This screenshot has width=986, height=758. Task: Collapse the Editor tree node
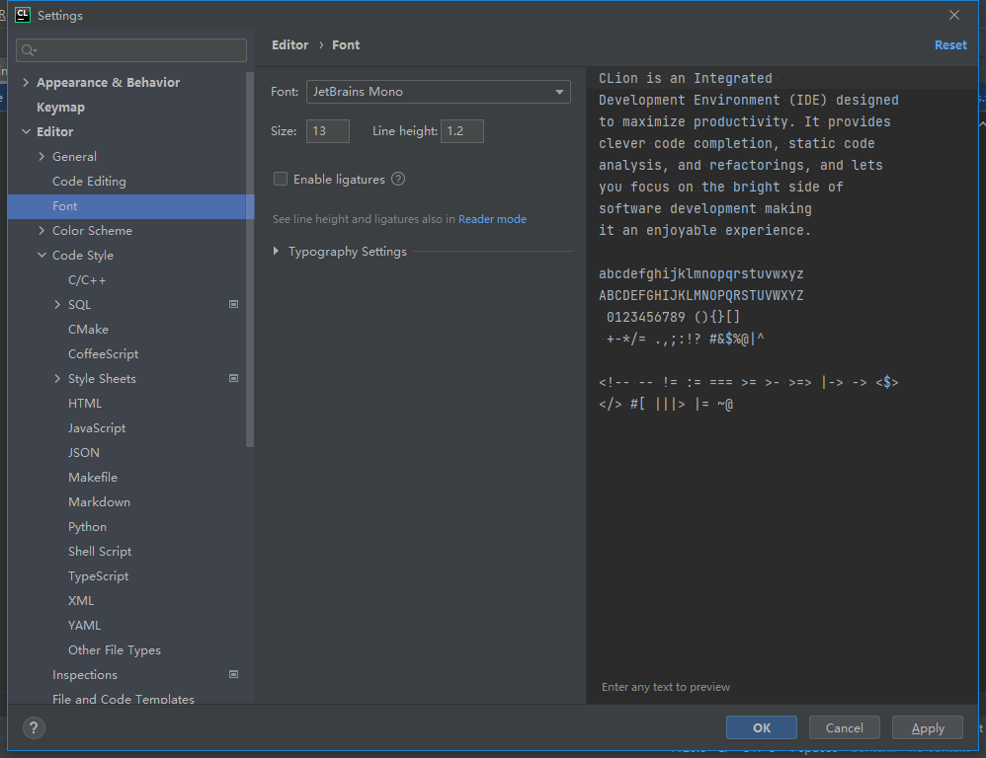pos(26,131)
